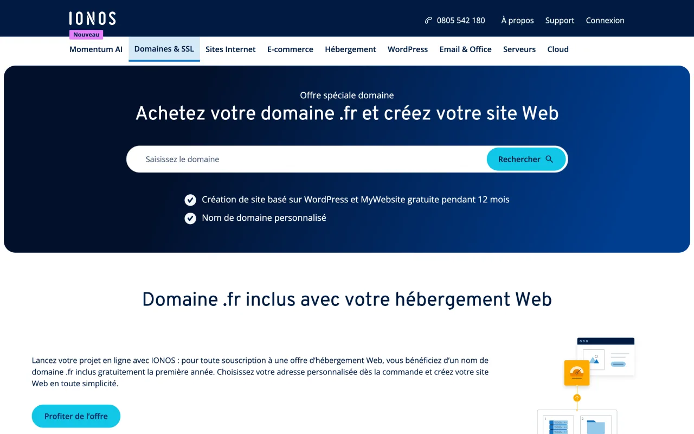The width and height of the screenshot is (694, 434).
Task: Open the WordPress menu
Action: [x=408, y=49]
